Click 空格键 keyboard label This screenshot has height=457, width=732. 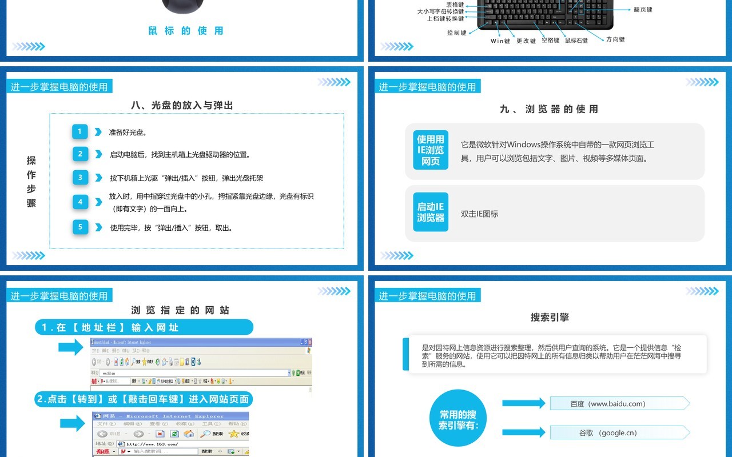pos(551,40)
